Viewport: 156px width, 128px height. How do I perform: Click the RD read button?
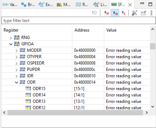click(x=94, y=13)
